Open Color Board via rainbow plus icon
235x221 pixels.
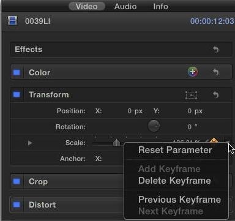[193, 72]
